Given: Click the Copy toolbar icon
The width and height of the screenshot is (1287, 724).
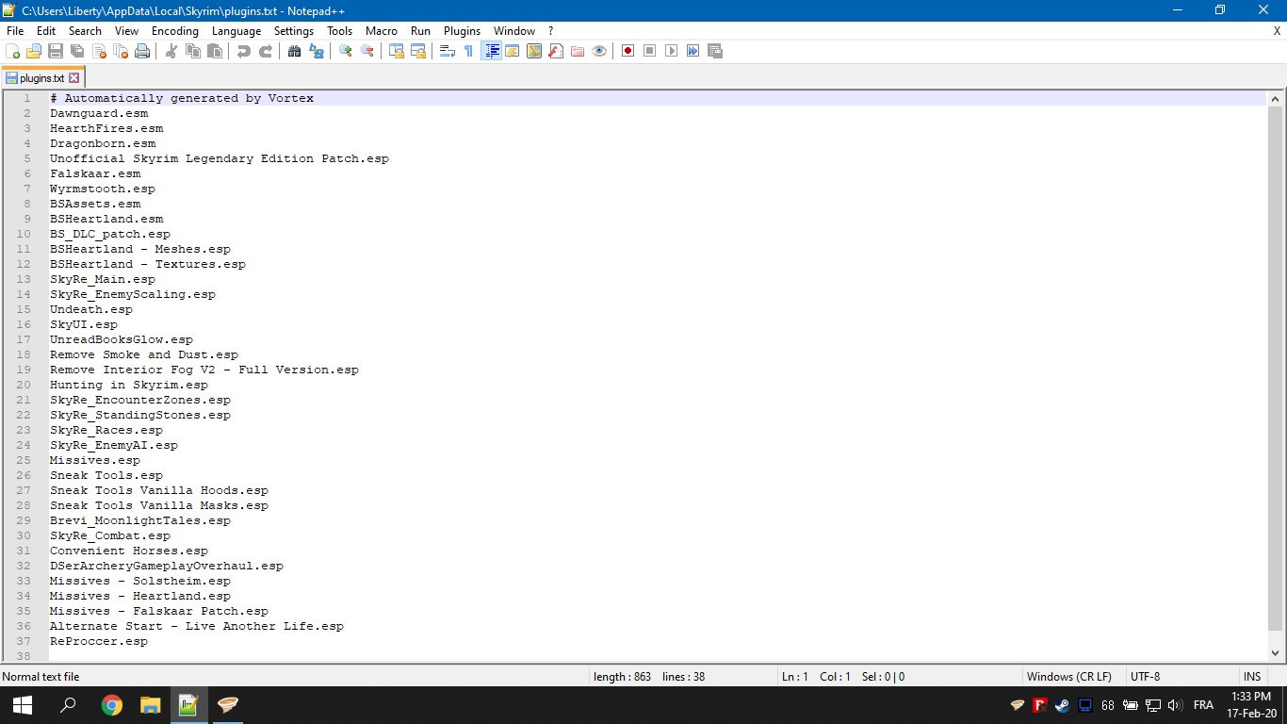Looking at the screenshot, I should [193, 51].
